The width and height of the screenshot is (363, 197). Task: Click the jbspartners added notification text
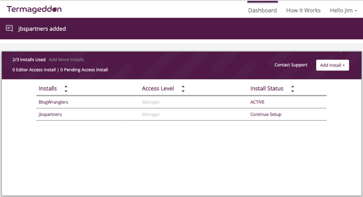coord(42,29)
